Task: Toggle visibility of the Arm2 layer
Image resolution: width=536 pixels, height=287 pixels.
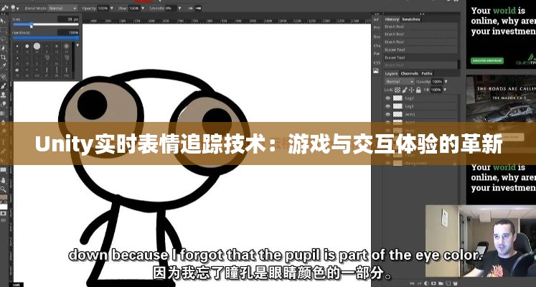Action: 388,115
